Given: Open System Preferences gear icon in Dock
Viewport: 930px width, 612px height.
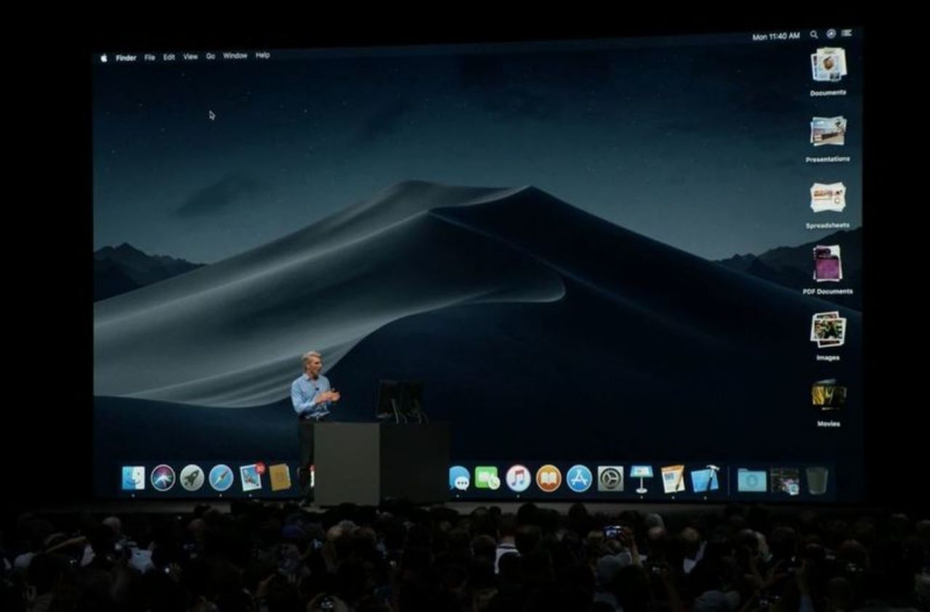Looking at the screenshot, I should click(x=610, y=478).
